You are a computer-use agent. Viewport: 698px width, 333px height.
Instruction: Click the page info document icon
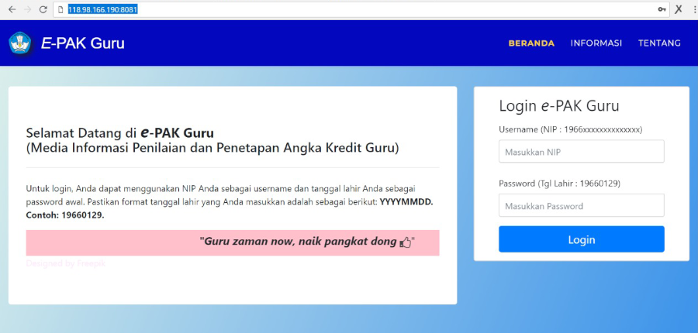tap(61, 9)
